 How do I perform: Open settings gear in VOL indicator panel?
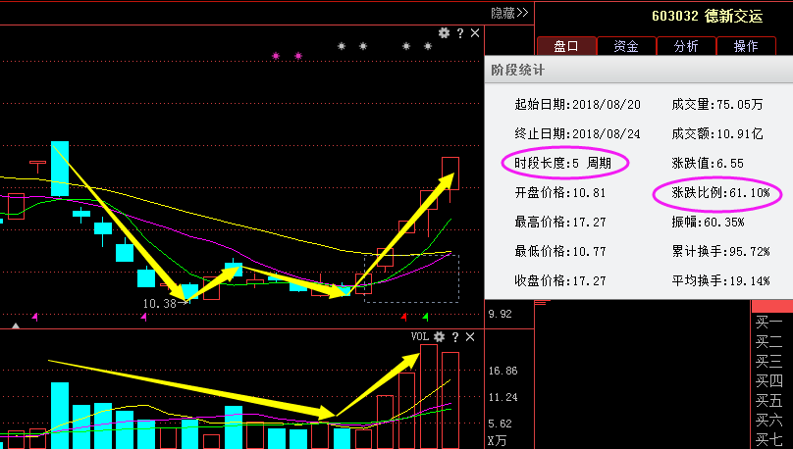440,337
